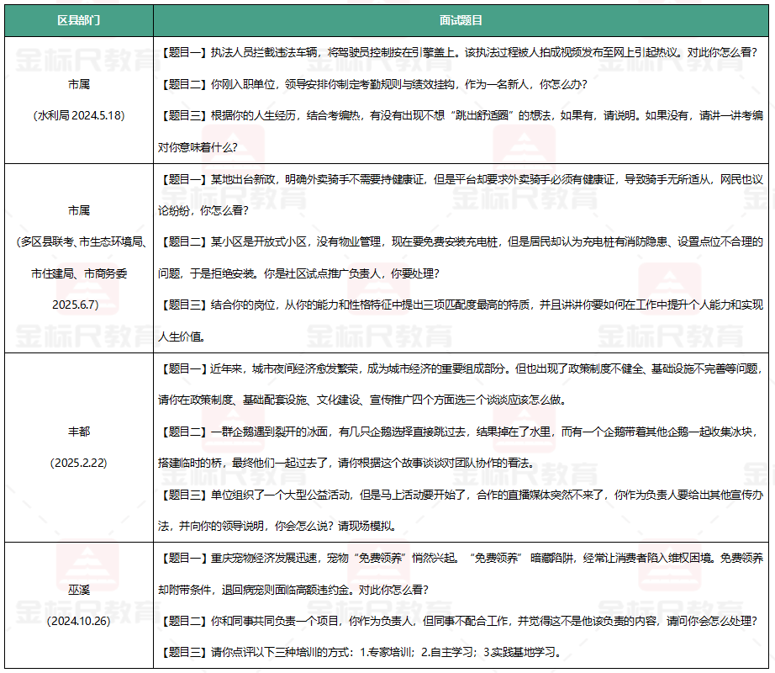
Task: Select the 市属 cell above 多区县联考
Action: click(x=78, y=210)
